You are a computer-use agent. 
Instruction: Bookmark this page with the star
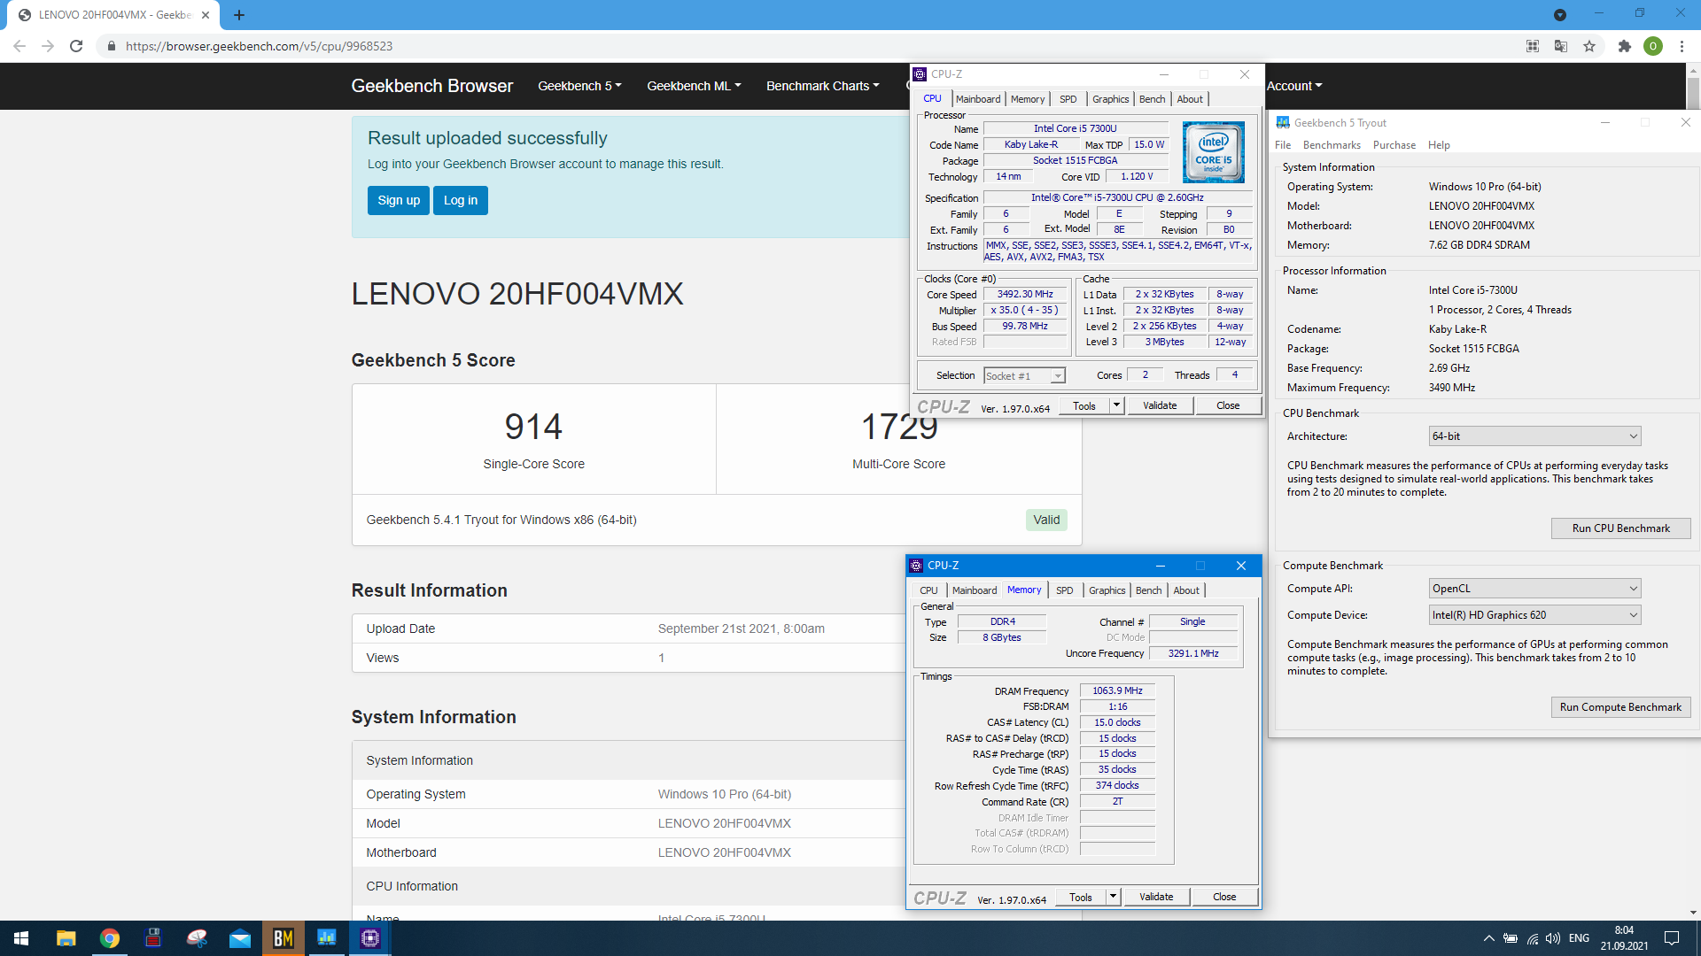[1589, 46]
